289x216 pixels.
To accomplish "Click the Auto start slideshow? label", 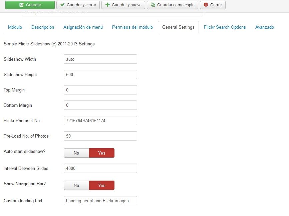I will (24, 152).
